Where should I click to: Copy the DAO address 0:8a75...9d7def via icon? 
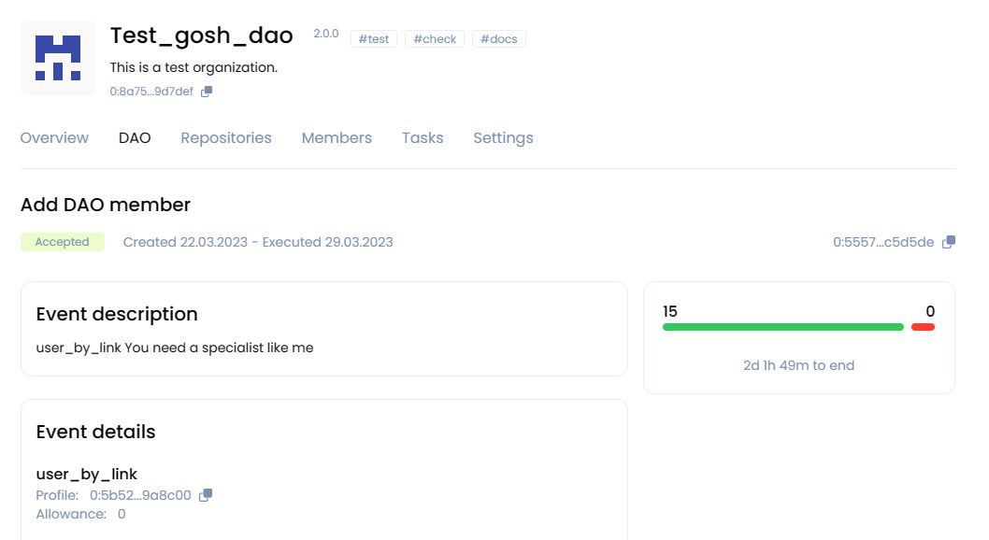click(x=207, y=92)
